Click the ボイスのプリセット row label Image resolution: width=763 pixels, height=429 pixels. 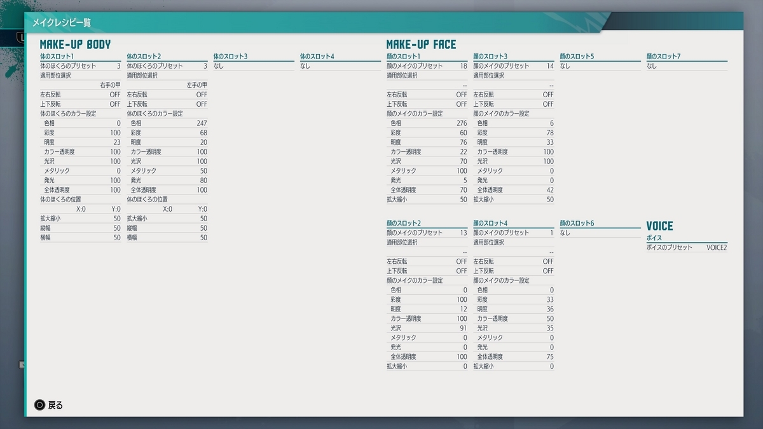pyautogui.click(x=670, y=247)
